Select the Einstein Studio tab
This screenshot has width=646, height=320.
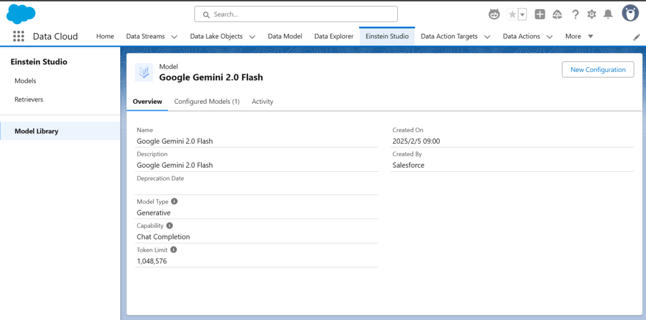387,37
